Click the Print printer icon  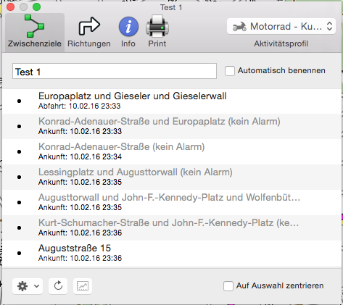(x=157, y=26)
